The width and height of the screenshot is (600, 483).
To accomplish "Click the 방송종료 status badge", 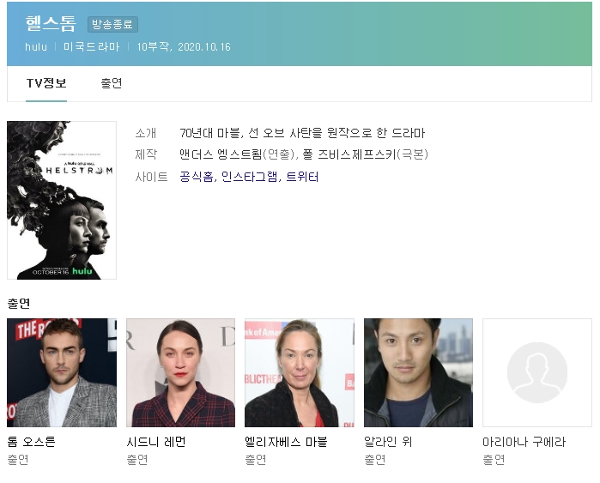I will pyautogui.click(x=112, y=25).
